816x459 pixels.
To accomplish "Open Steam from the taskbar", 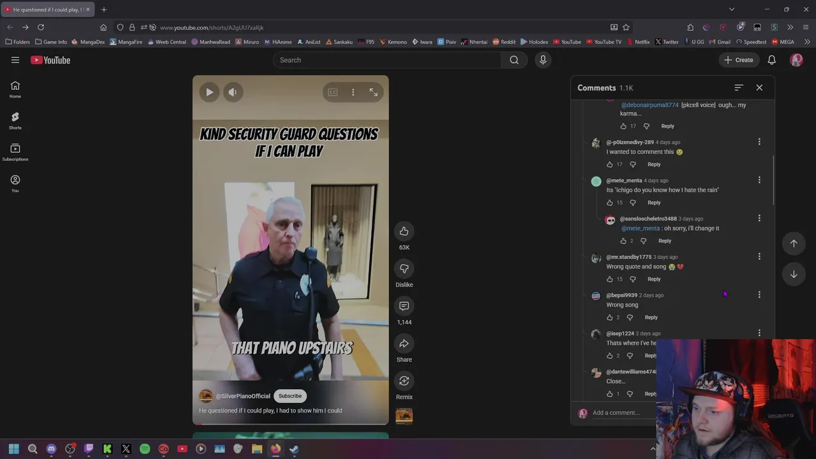I will pyautogui.click(x=294, y=449).
